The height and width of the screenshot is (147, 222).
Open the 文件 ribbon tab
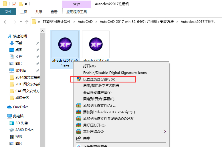[8, 12]
